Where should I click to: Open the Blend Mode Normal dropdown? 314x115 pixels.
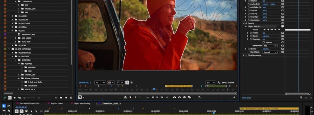[x=270, y=52]
